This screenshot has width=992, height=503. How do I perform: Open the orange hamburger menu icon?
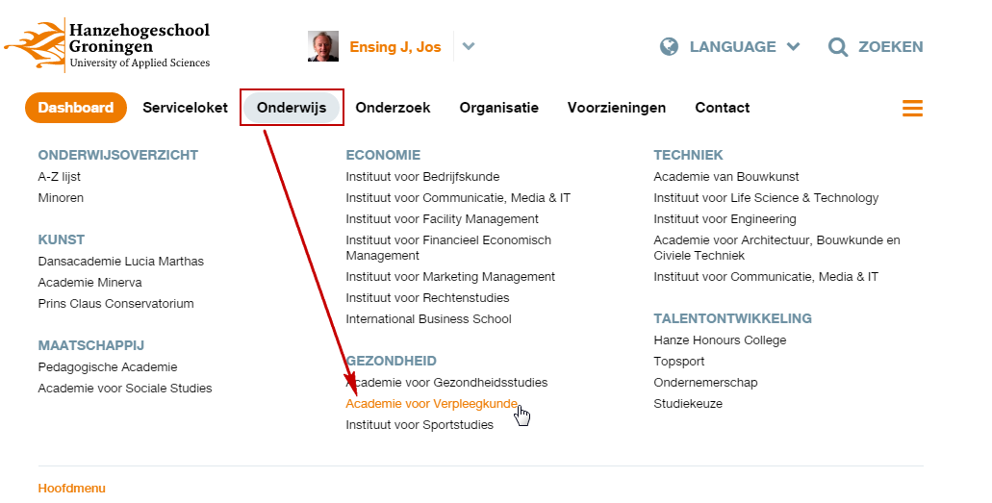912,108
